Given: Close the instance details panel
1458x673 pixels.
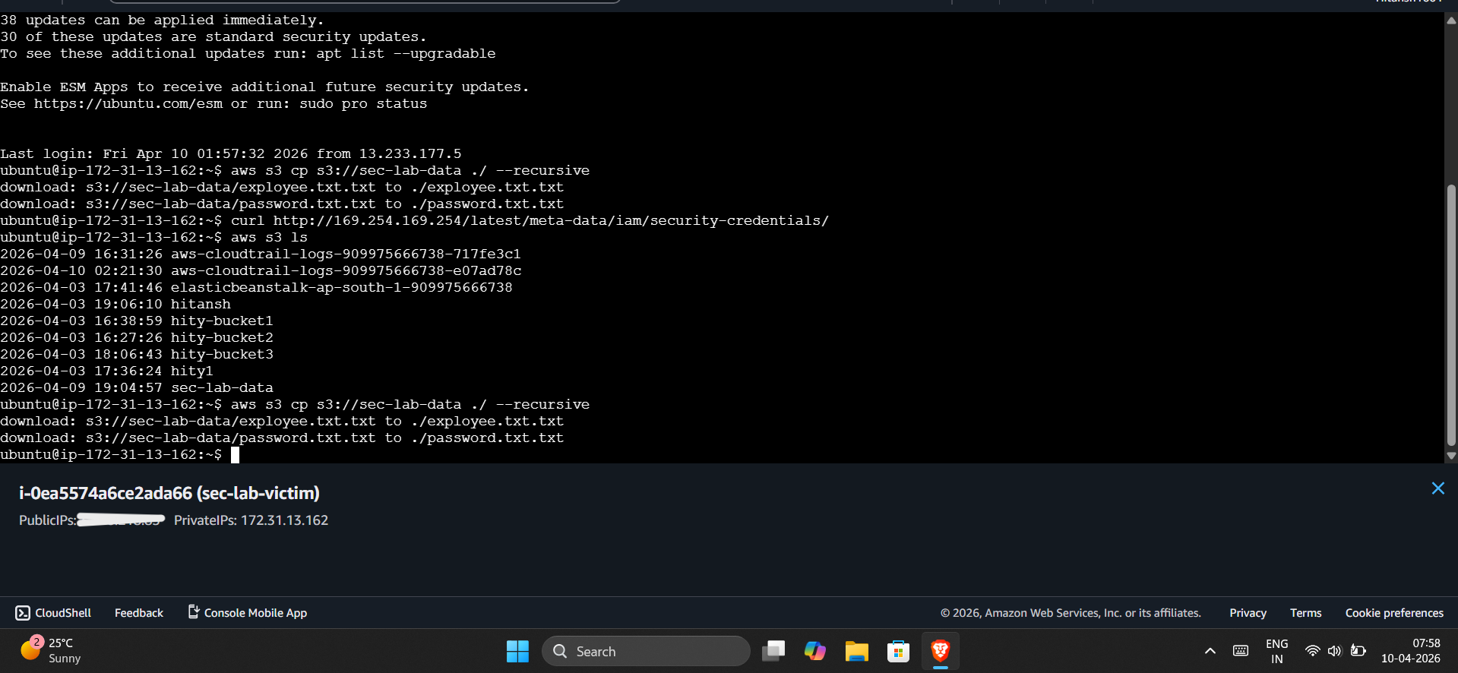Looking at the screenshot, I should pyautogui.click(x=1437, y=488).
